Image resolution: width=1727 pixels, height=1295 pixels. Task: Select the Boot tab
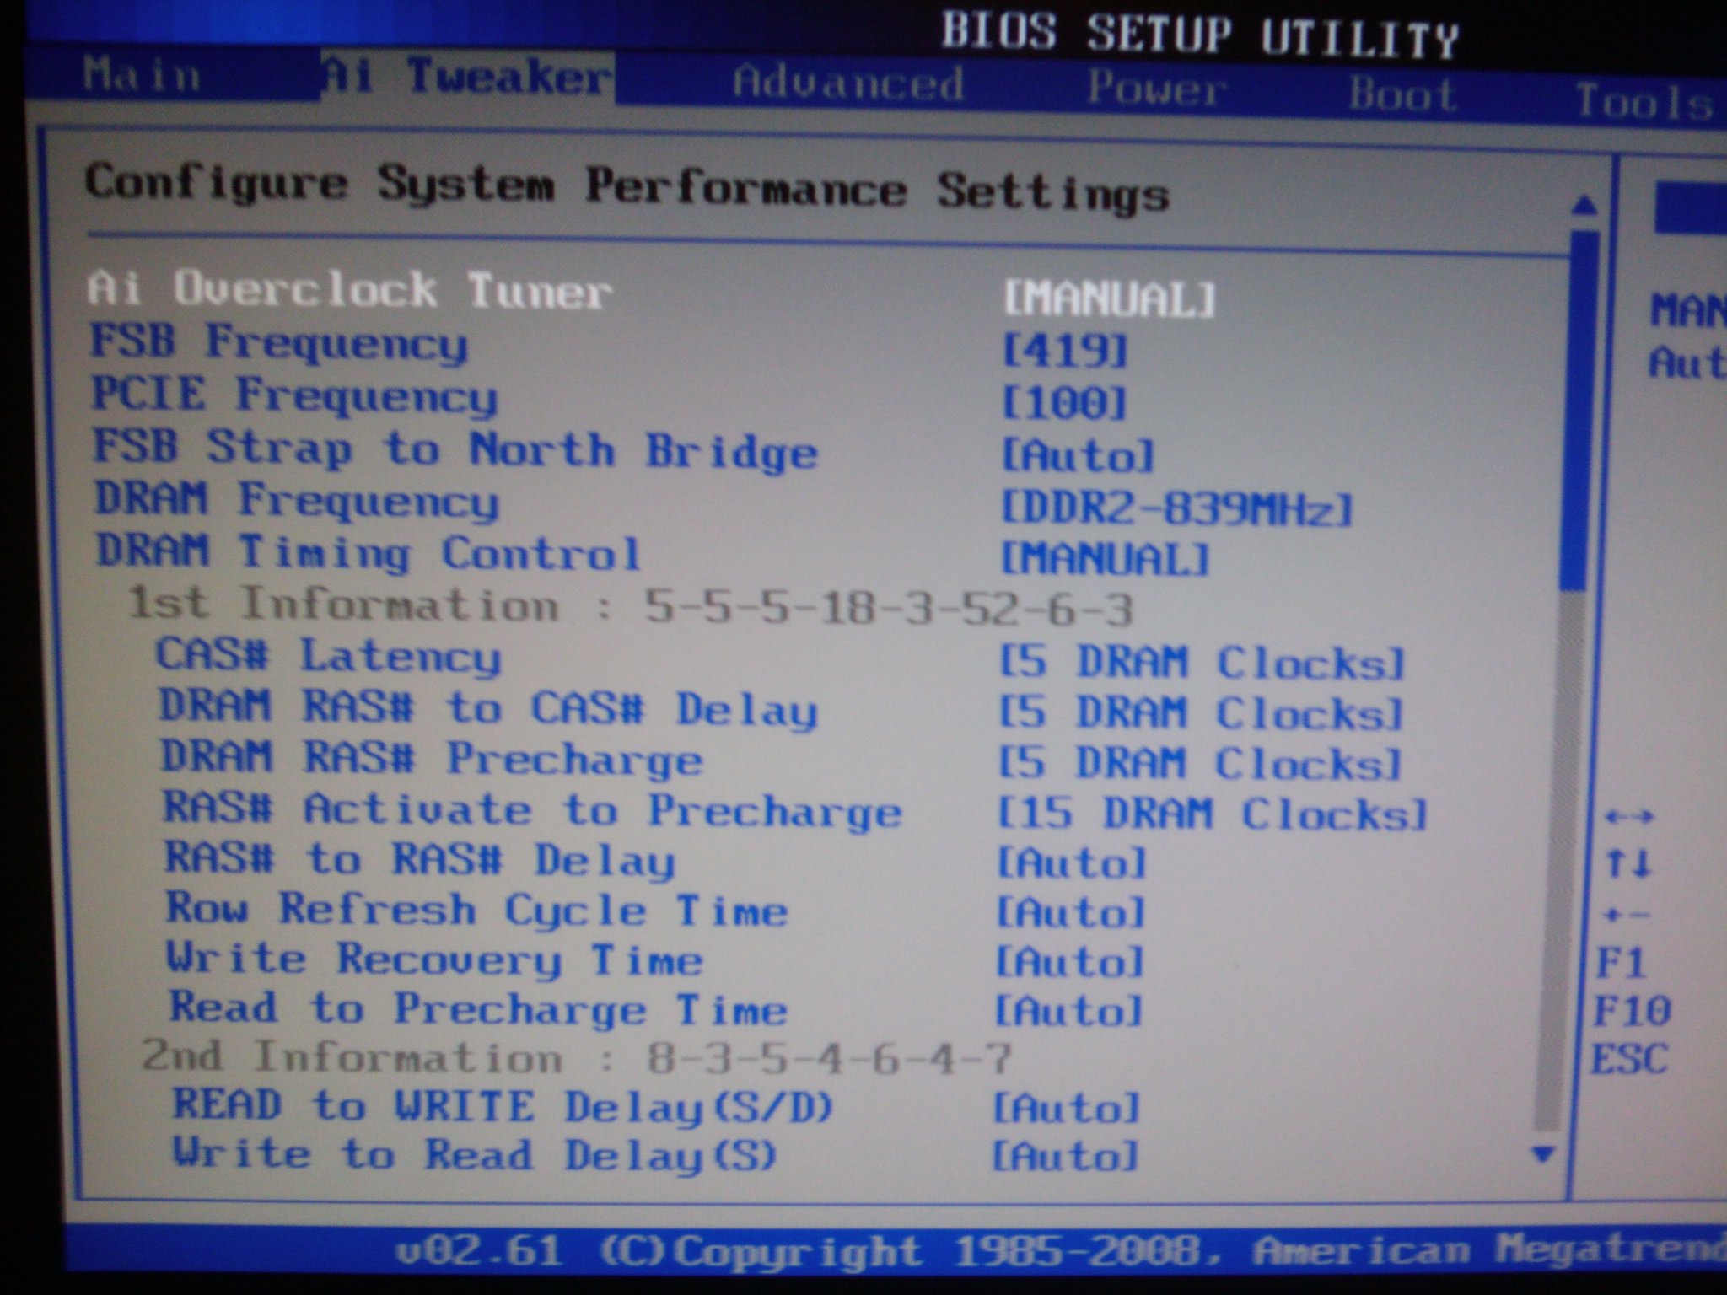click(1403, 93)
